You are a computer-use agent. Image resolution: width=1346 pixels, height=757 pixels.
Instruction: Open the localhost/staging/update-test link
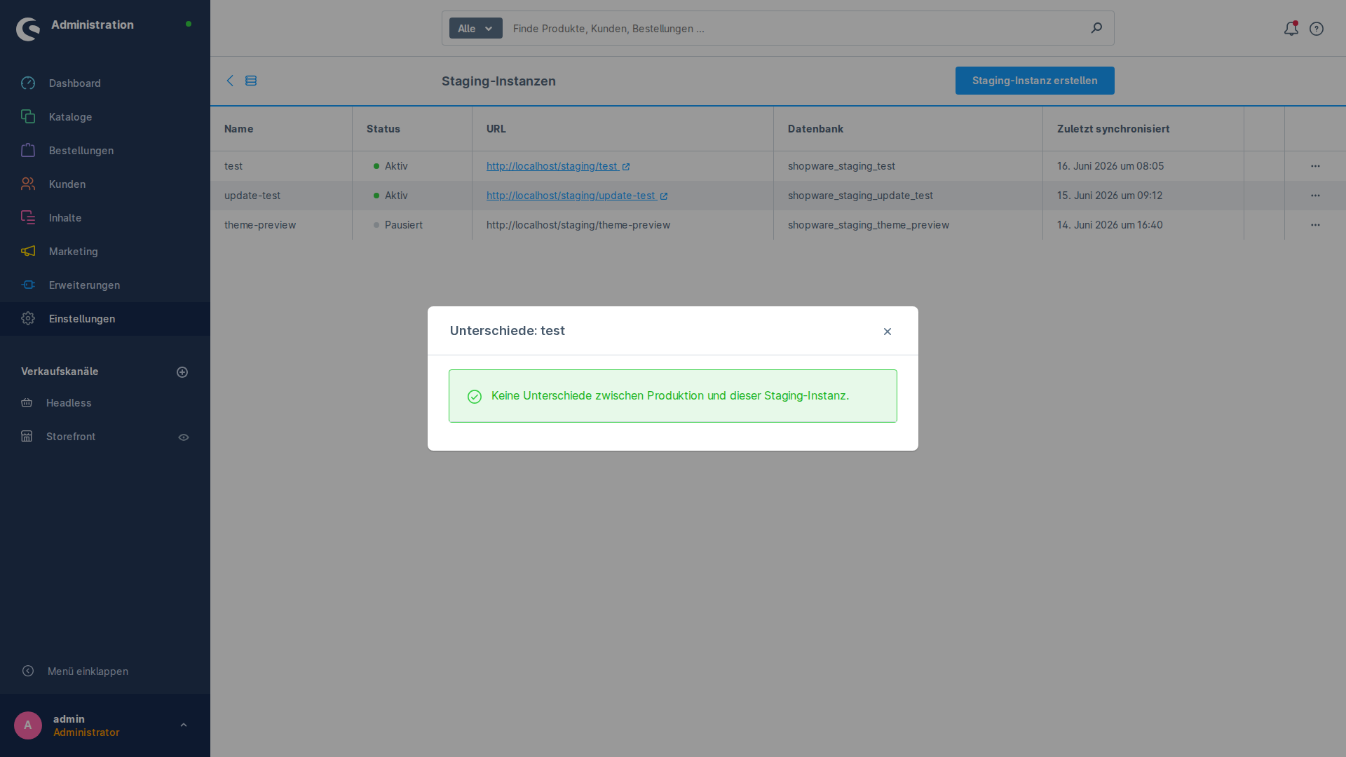(577, 196)
